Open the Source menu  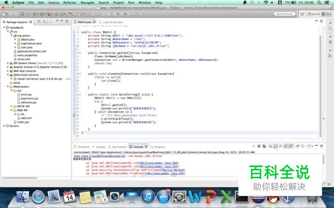54,2
